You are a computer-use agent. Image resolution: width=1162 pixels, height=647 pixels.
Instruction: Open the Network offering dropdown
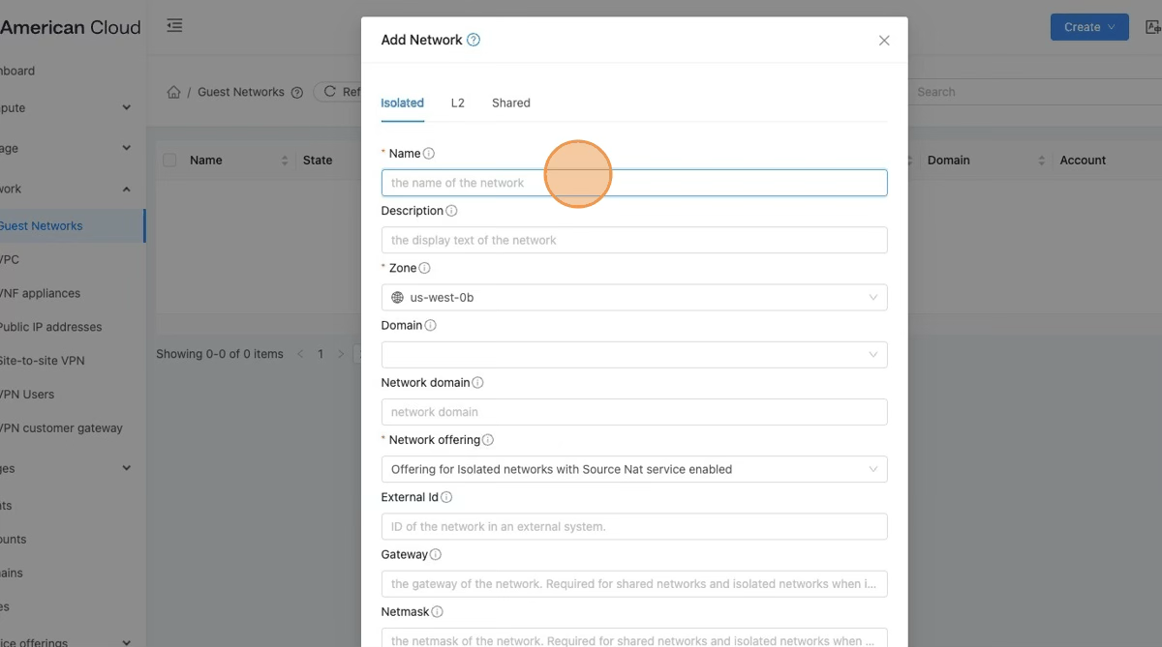(634, 470)
